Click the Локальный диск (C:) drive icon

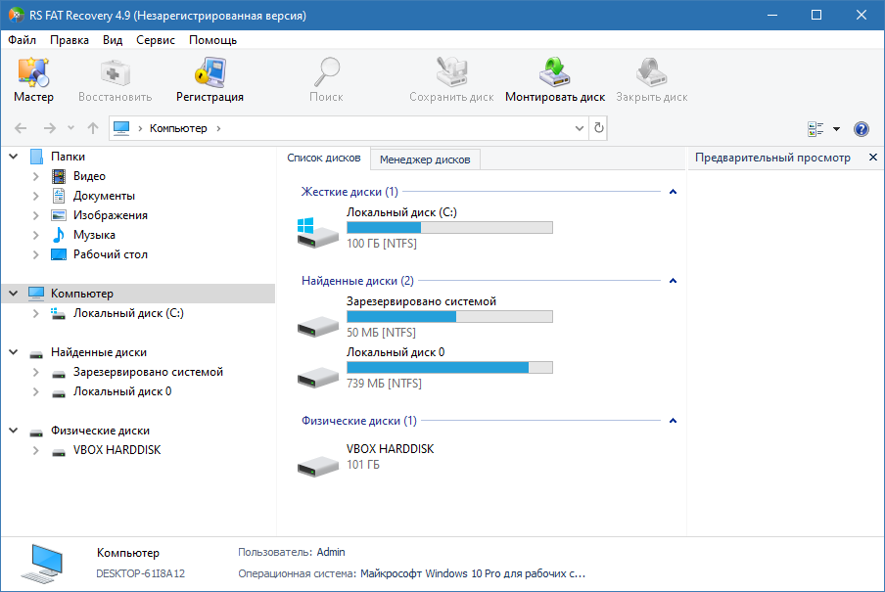tap(318, 233)
